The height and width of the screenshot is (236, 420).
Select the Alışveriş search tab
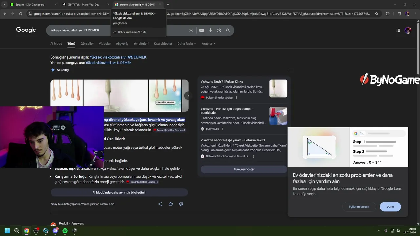point(122,44)
